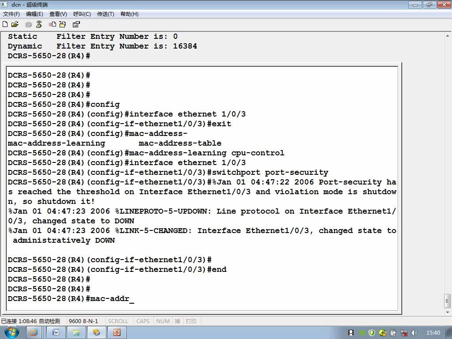Open the 传送(T) menu
The height and width of the screenshot is (339, 452).
pos(105,14)
